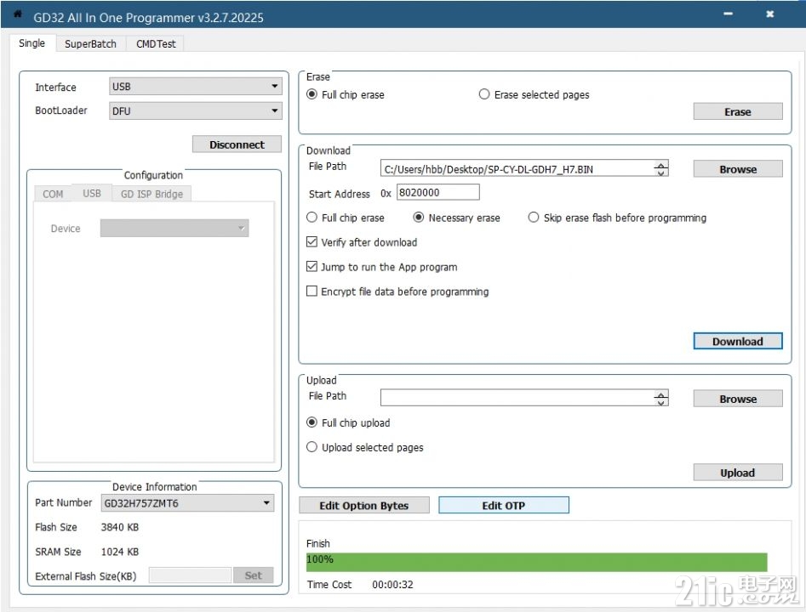Enable Encrypt file data before programming

pos(397,291)
